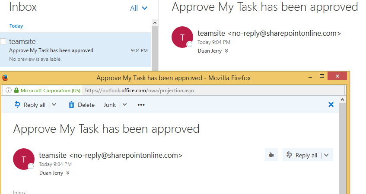Click presence status circle on Firefox avatar
Viewport: 366px width, 194px height.
point(31,166)
